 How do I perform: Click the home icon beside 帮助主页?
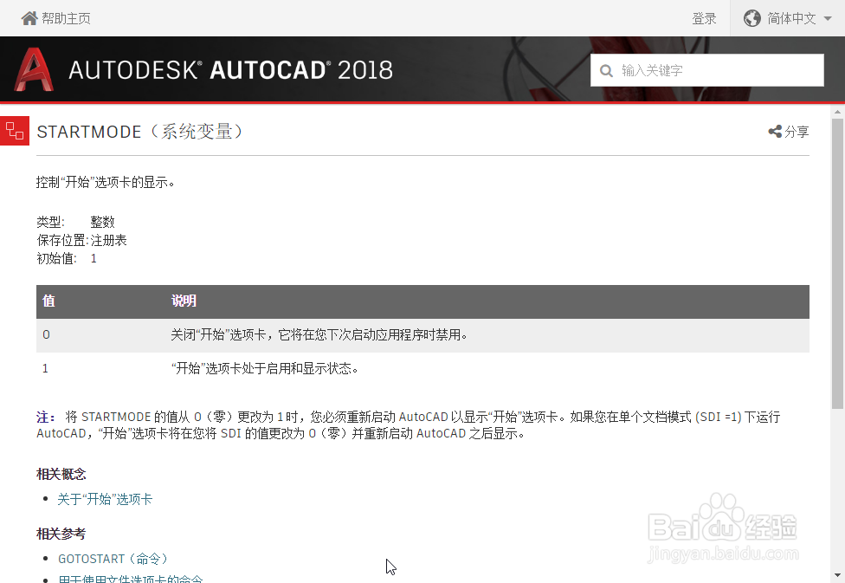pos(29,18)
